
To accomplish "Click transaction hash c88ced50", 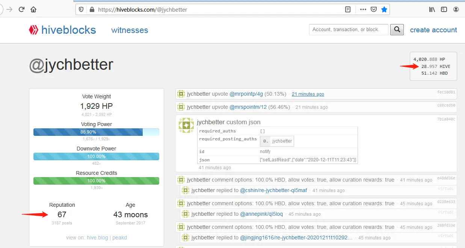I will [446, 105].
